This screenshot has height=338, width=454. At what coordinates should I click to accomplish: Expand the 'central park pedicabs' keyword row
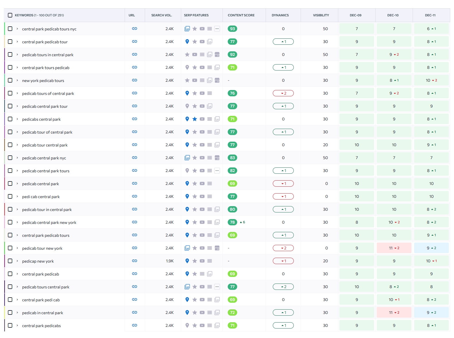(17, 325)
